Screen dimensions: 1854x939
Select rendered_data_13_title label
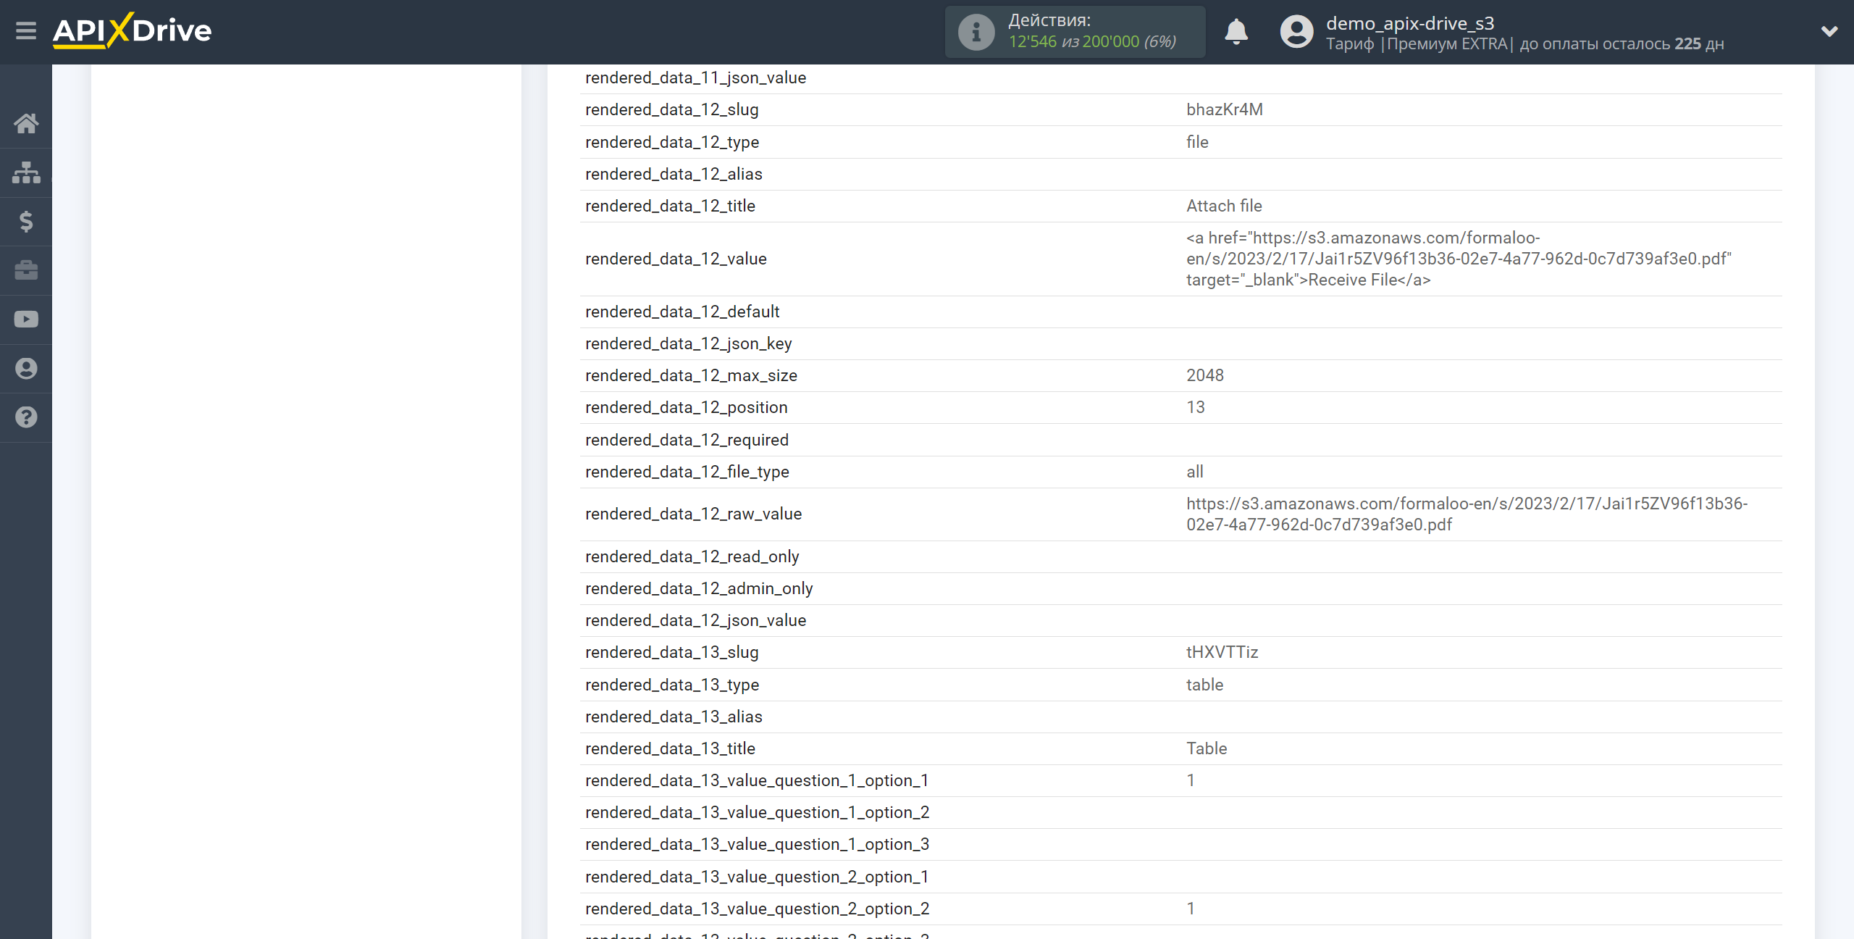tap(670, 748)
